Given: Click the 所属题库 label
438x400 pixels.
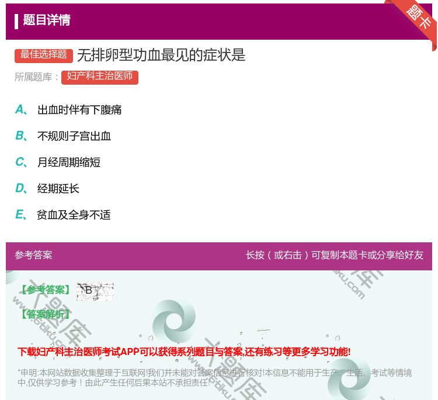Looking at the screenshot, I should pyautogui.click(x=36, y=77).
